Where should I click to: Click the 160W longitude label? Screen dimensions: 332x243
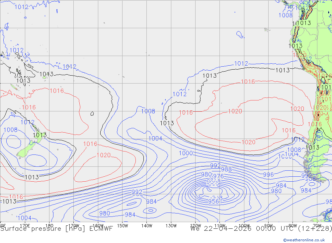[x=98, y=226]
